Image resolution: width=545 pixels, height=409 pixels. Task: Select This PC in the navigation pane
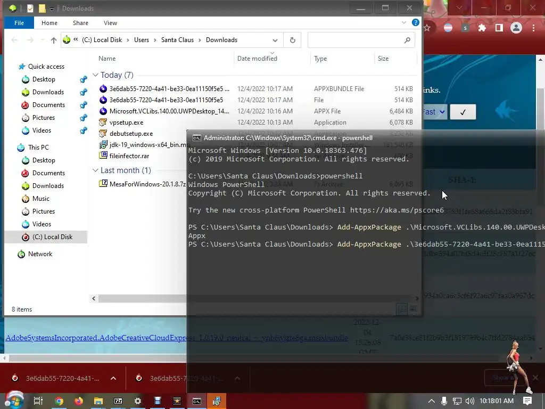38,148
